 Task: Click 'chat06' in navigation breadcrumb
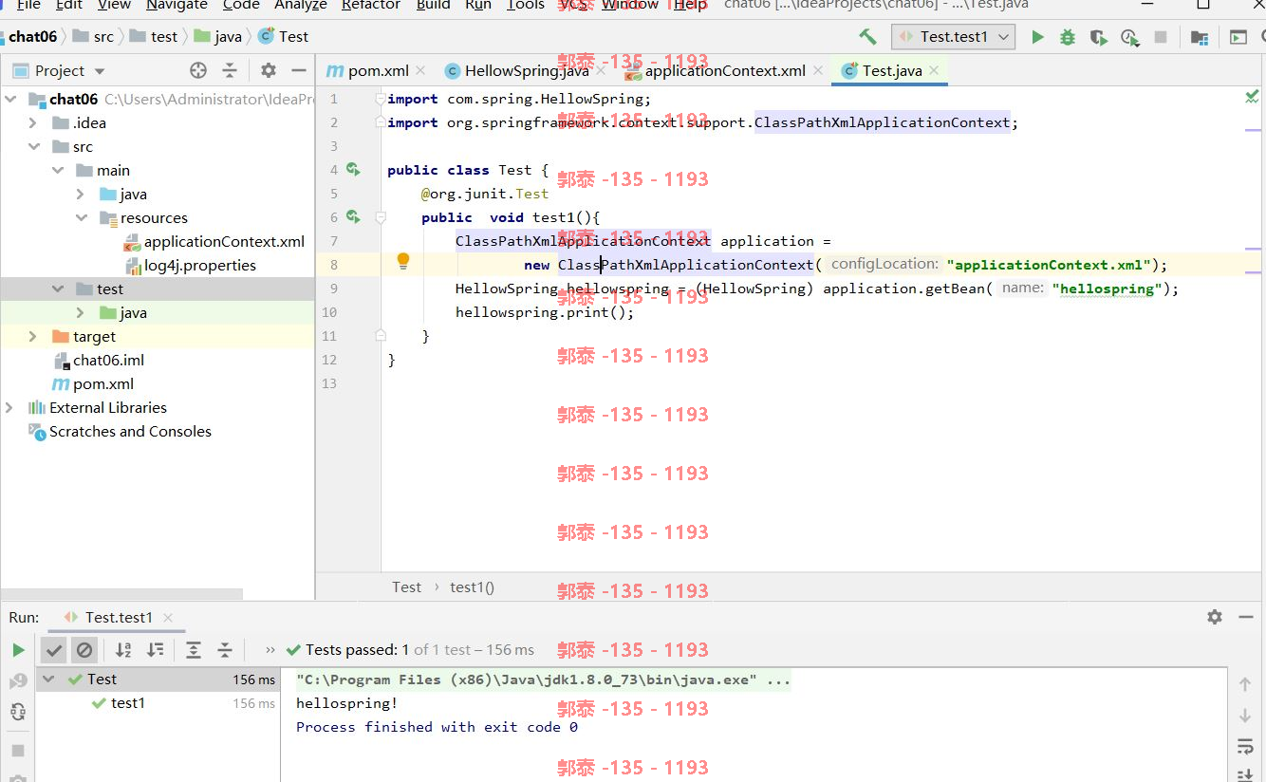click(x=33, y=37)
